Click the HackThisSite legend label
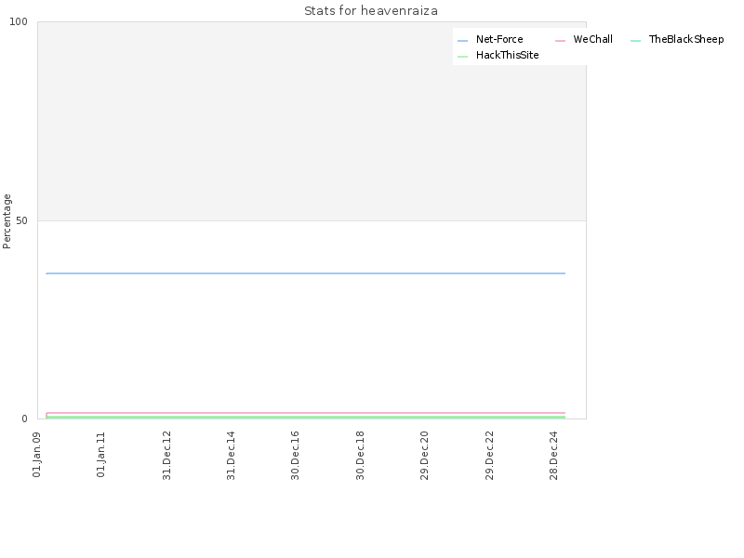Image resolution: width=744 pixels, height=558 pixels. (x=507, y=55)
